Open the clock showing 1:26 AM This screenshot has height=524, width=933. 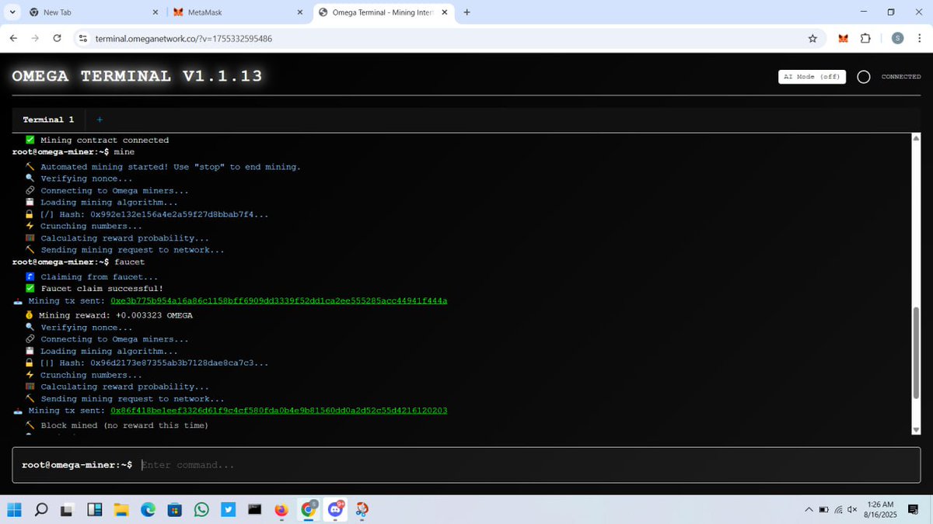pos(880,509)
